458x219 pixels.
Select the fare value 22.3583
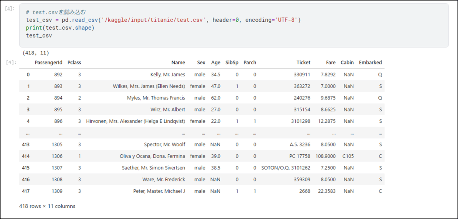(327, 191)
